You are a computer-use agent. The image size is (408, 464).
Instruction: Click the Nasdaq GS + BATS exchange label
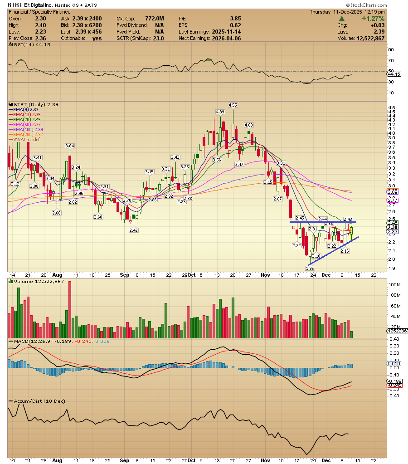76,5
